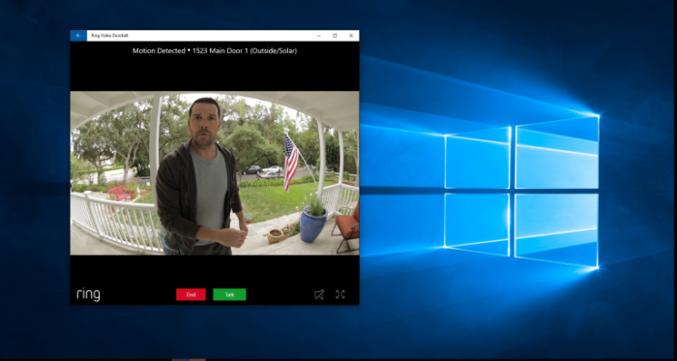Close the Ring Video Doorbell window
The image size is (677, 361).
350,36
